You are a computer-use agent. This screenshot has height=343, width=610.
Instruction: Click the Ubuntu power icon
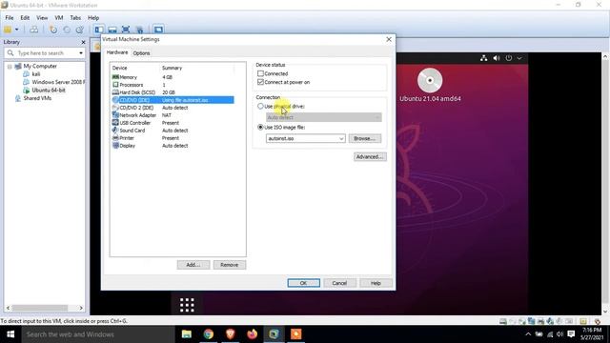point(509,58)
